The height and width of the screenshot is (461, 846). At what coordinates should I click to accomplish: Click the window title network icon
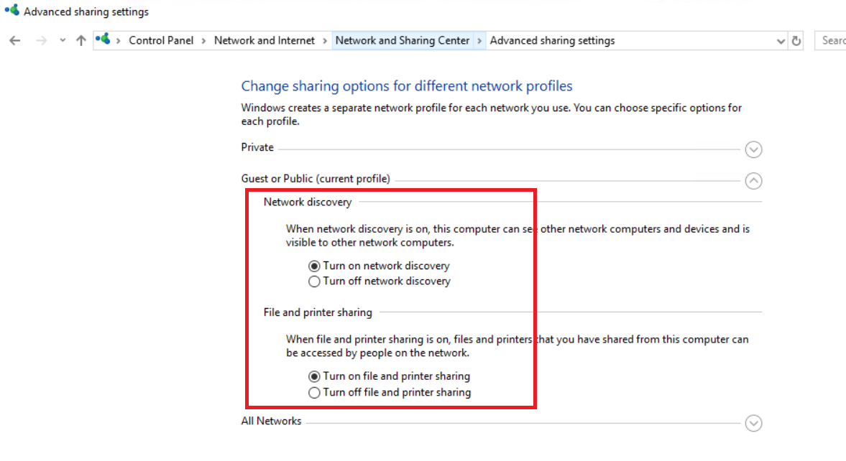(12, 10)
